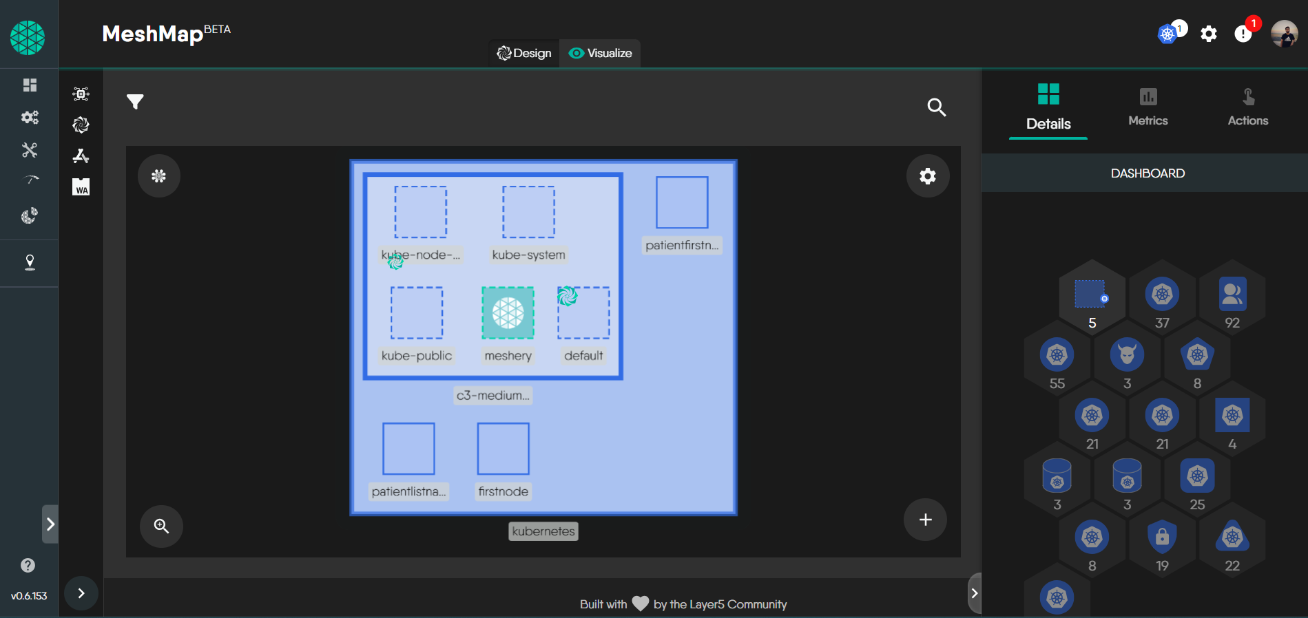Image resolution: width=1308 pixels, height=618 pixels.
Task: Open the Extensions icon in left sidebar
Action: 30,215
